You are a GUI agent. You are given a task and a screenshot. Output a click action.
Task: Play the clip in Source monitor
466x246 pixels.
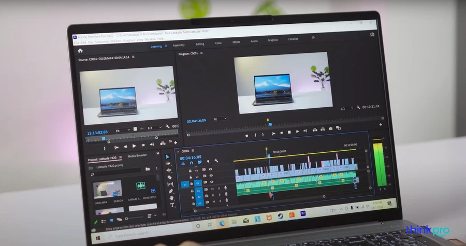click(134, 146)
